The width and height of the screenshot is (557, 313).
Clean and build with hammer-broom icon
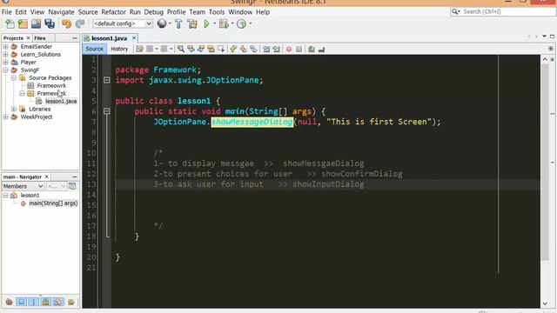click(x=192, y=23)
